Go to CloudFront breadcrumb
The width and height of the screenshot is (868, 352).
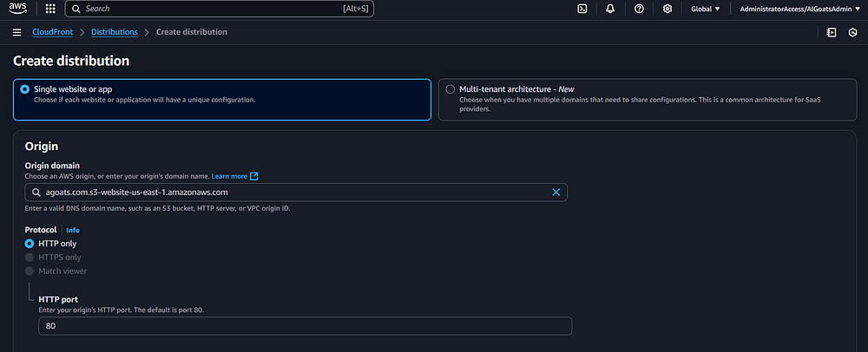(52, 32)
